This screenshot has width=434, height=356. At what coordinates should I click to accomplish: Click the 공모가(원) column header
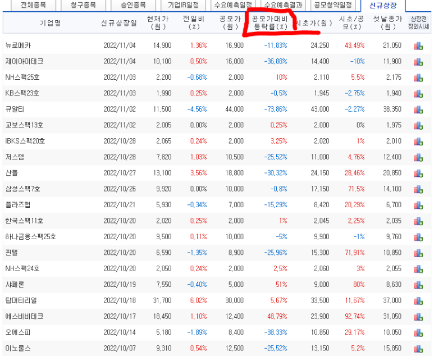point(230,22)
